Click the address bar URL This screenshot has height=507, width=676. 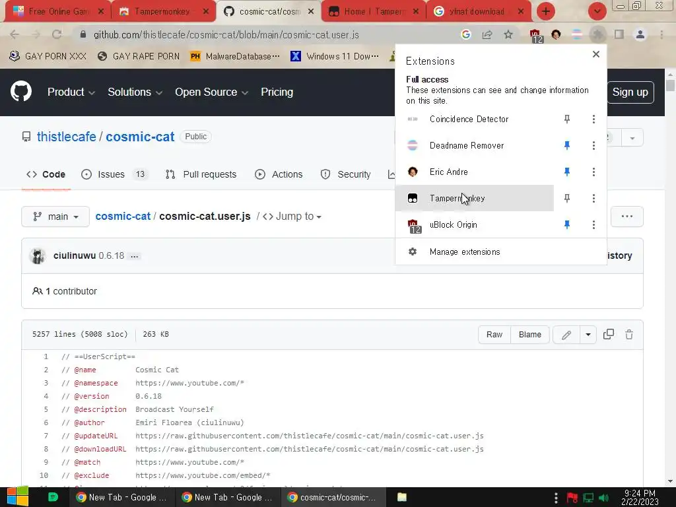(x=226, y=34)
